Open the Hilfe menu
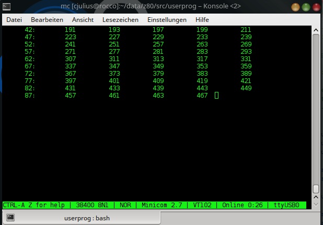Screen dimensions: 323x225 pyautogui.click(x=202, y=20)
